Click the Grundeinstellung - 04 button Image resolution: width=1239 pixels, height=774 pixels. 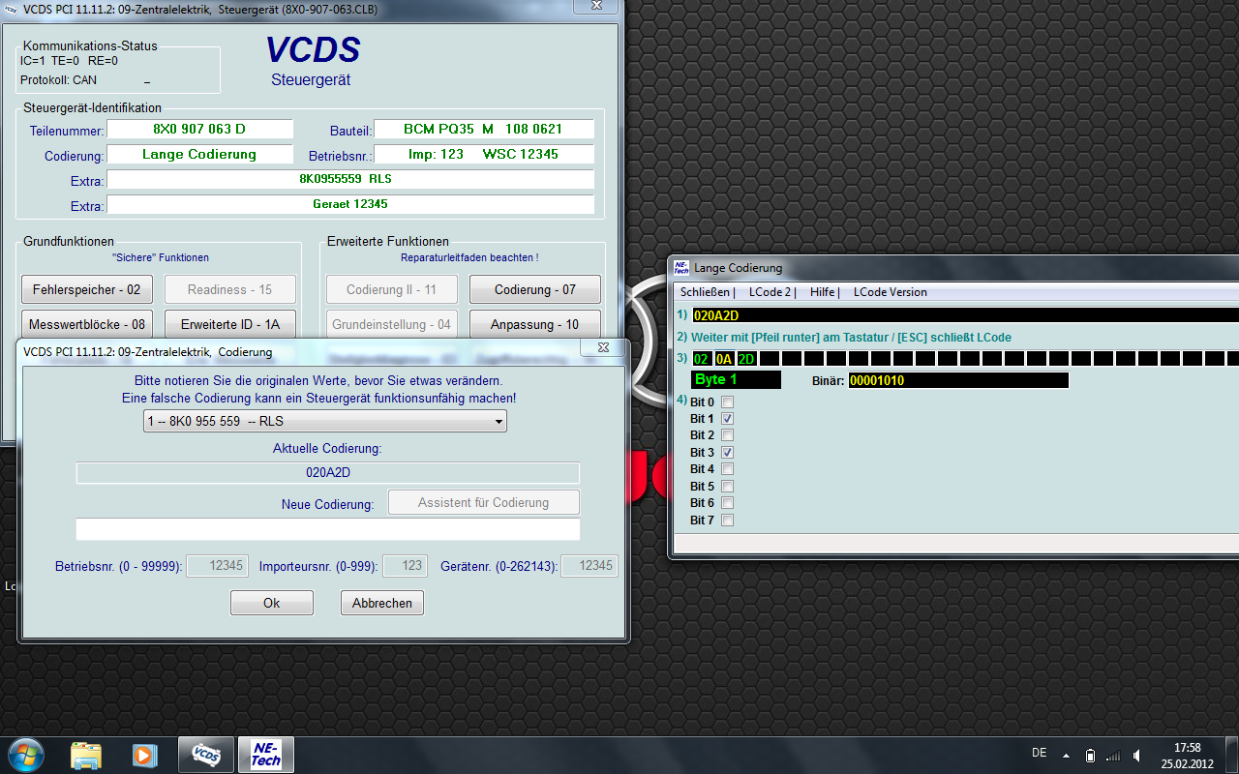point(391,325)
